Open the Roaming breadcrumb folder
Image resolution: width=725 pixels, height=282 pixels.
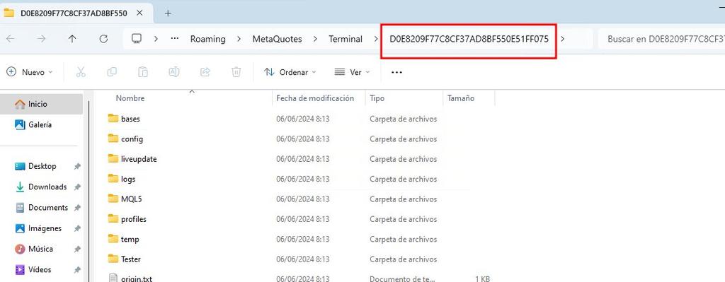point(208,40)
